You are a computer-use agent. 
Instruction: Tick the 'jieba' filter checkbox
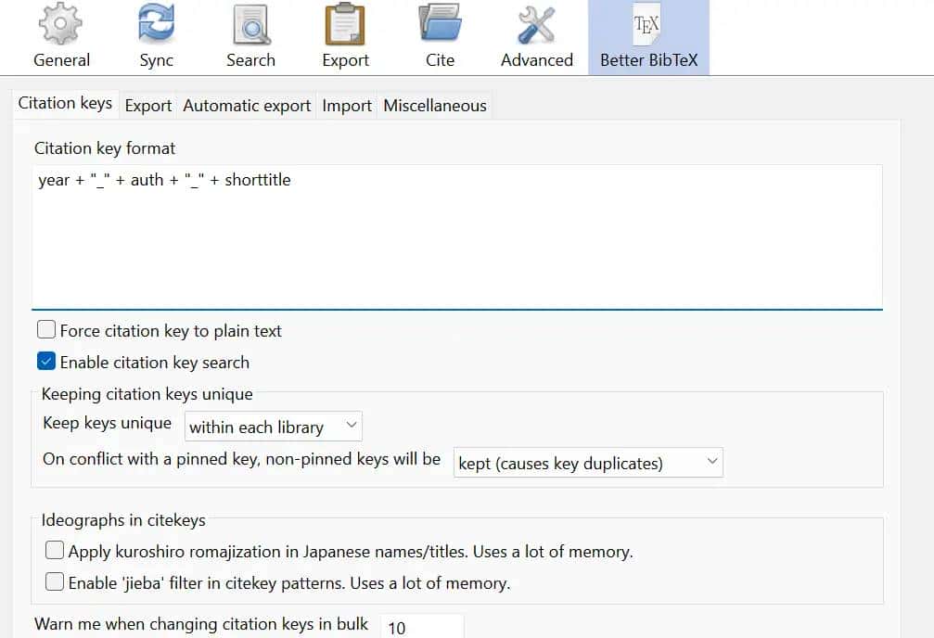click(55, 582)
